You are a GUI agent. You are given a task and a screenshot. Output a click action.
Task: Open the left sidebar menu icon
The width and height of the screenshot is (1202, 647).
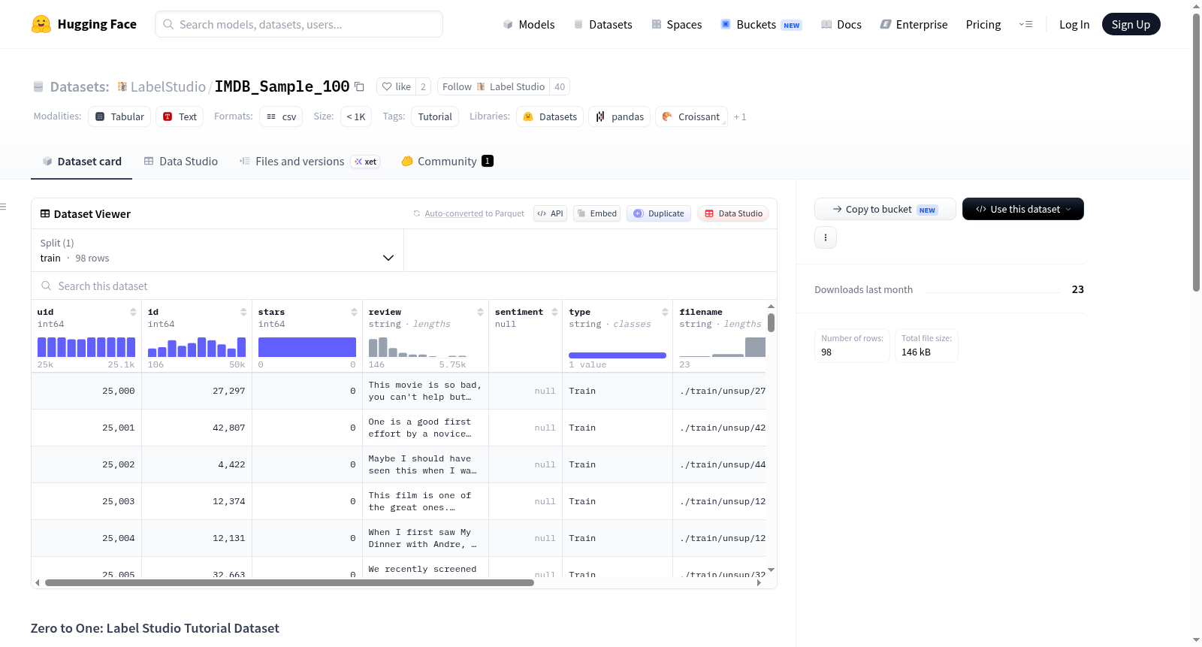(3, 207)
